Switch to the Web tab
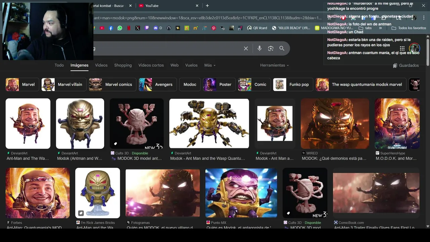430x242 pixels. coord(174,65)
